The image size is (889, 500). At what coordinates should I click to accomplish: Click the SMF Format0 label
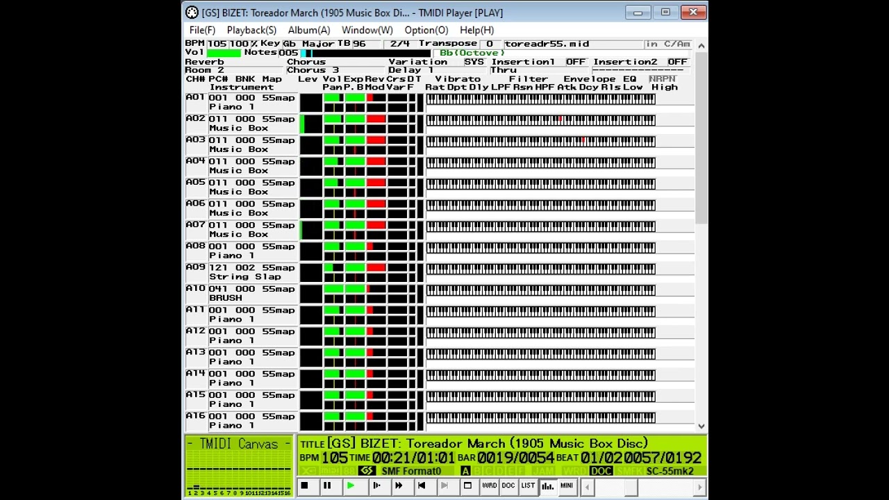pyautogui.click(x=411, y=471)
